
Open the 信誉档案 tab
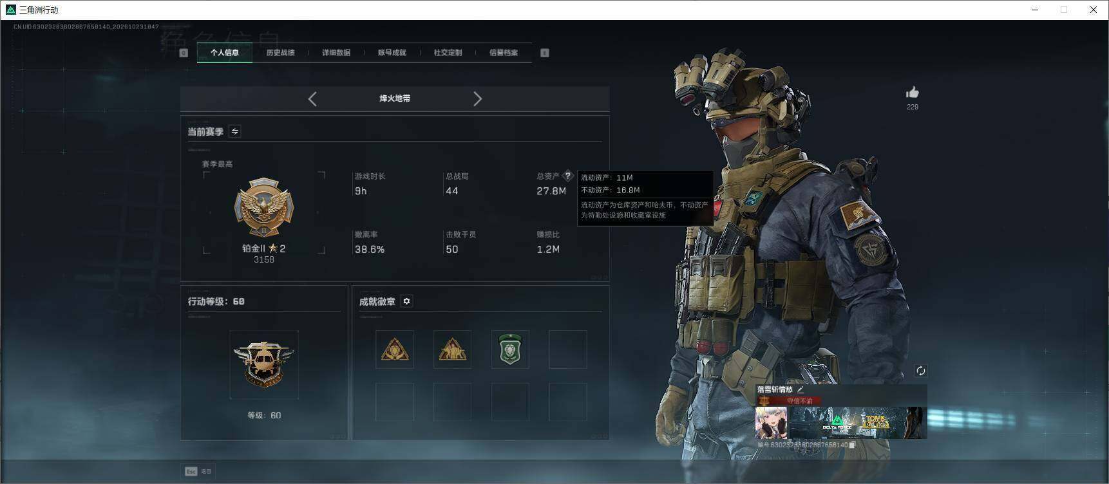point(504,53)
